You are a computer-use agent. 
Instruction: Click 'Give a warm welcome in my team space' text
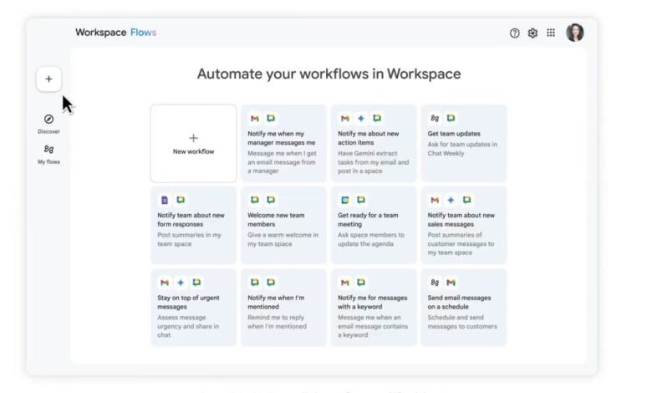tap(283, 239)
